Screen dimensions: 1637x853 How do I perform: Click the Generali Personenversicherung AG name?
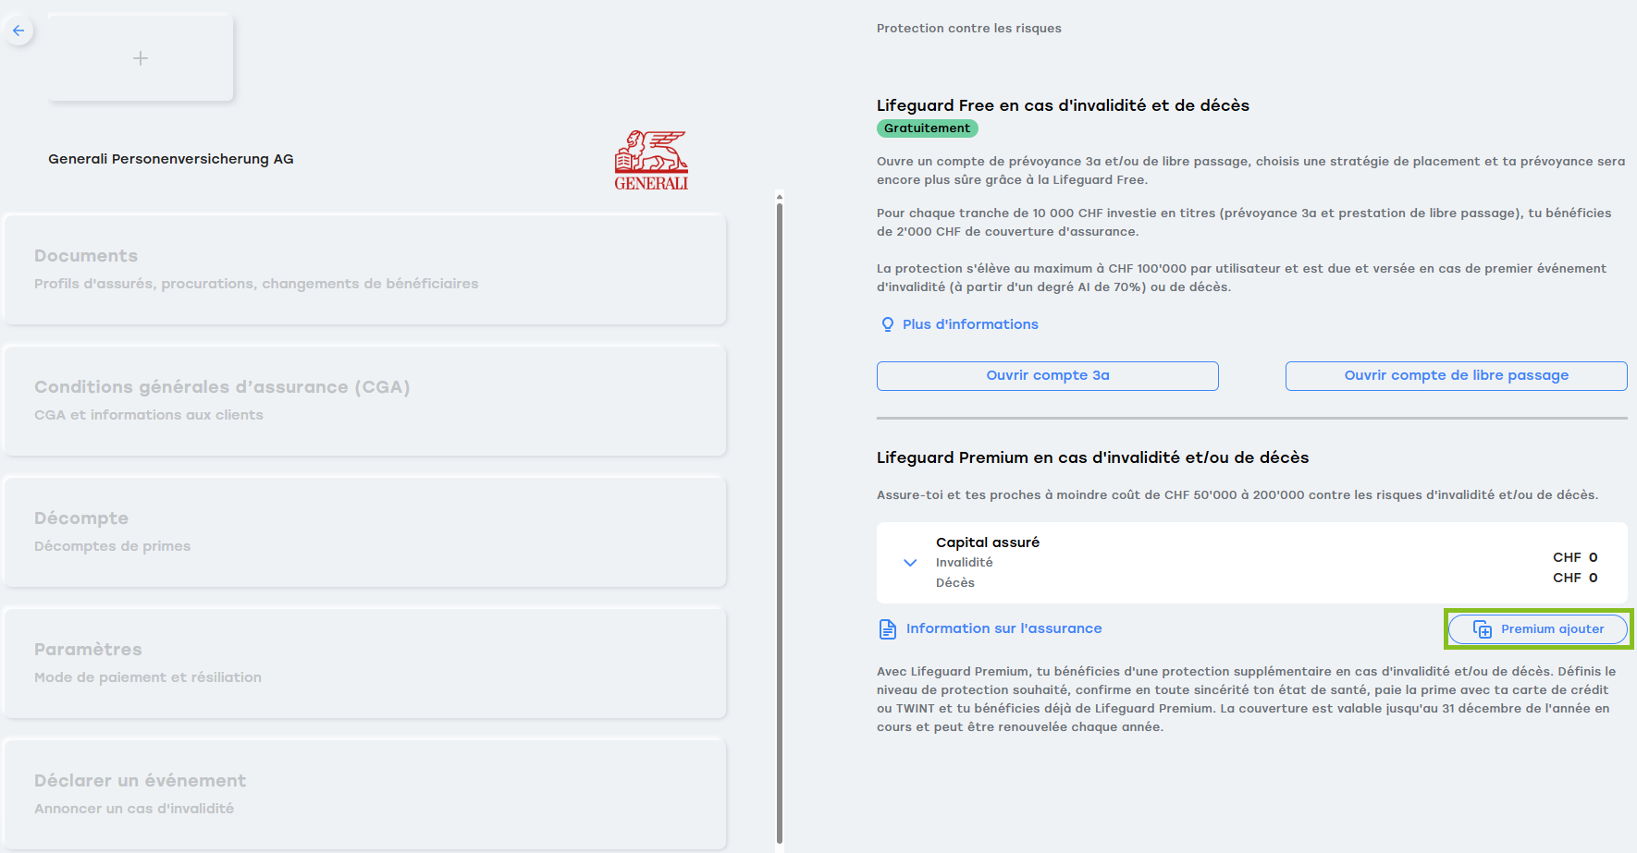171,159
